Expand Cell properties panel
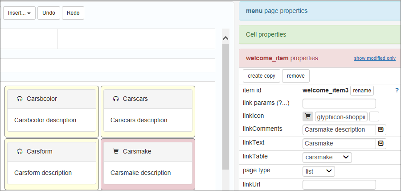 pyautogui.click(x=319, y=34)
